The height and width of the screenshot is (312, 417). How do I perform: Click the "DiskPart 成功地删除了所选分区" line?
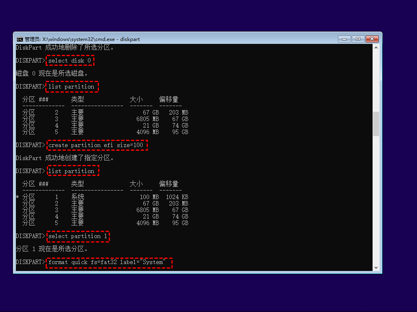point(65,48)
